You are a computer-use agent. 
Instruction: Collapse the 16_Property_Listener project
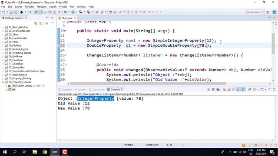click(3, 82)
